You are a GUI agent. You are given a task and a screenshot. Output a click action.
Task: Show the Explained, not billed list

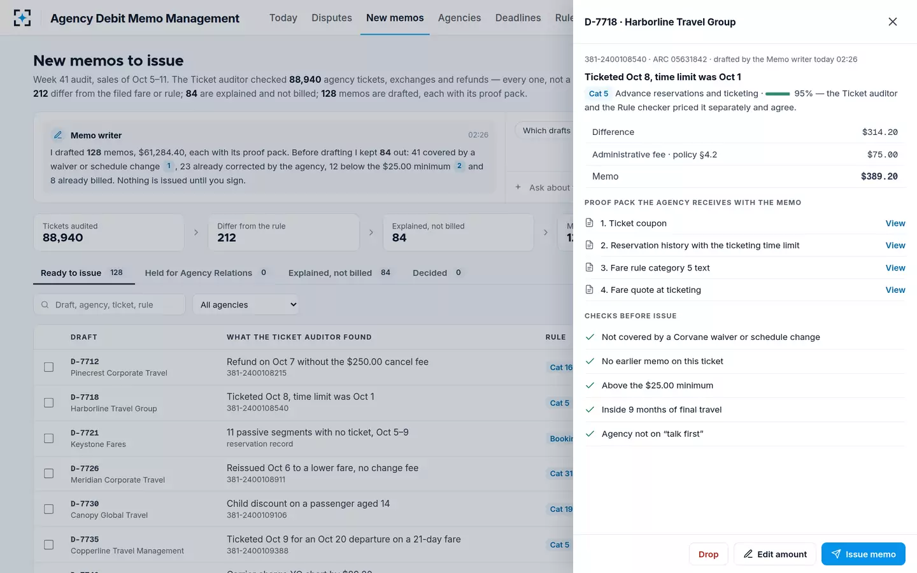(339, 272)
